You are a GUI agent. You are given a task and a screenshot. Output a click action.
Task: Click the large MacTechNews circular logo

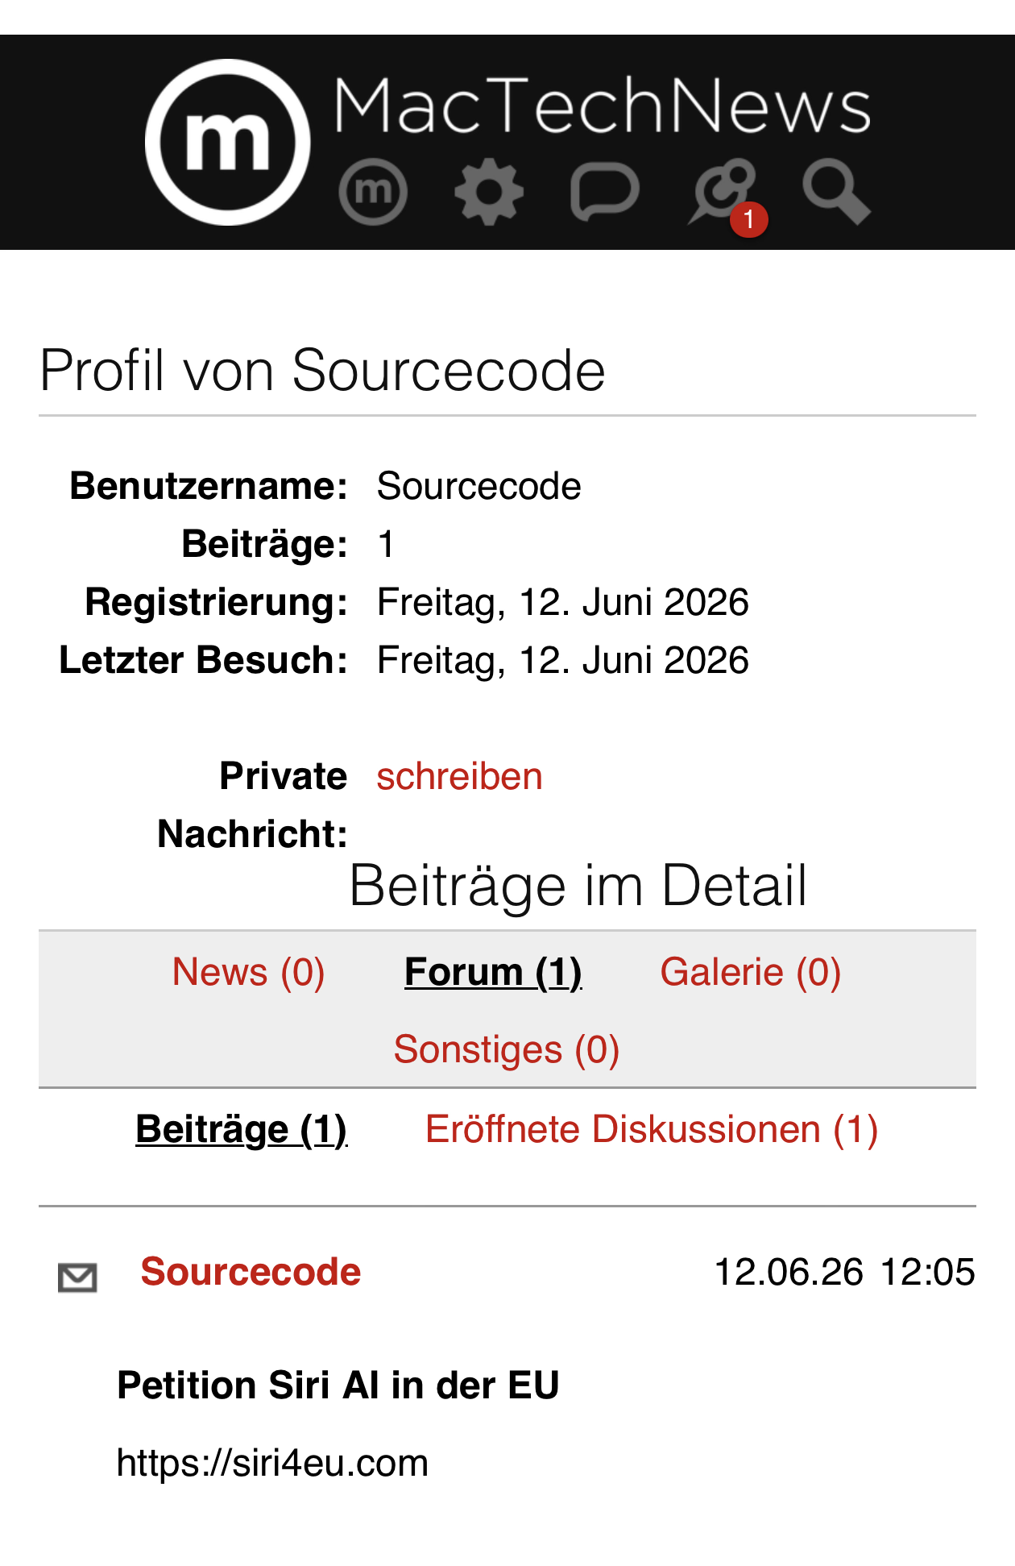(227, 142)
